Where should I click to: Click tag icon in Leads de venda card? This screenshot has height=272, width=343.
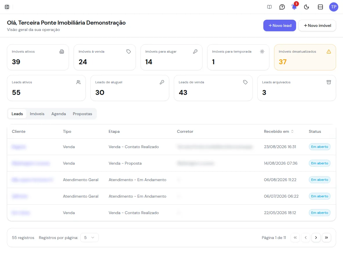[x=245, y=82]
